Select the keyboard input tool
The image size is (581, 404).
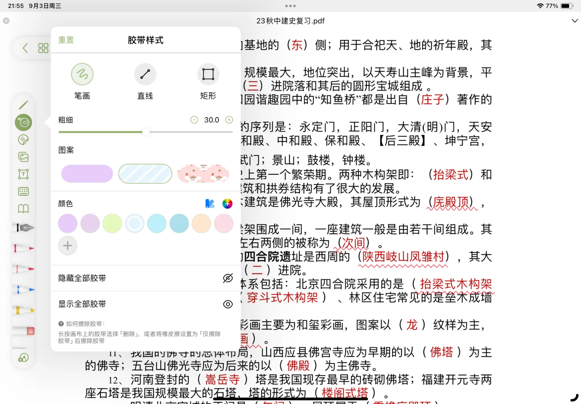pos(23,191)
